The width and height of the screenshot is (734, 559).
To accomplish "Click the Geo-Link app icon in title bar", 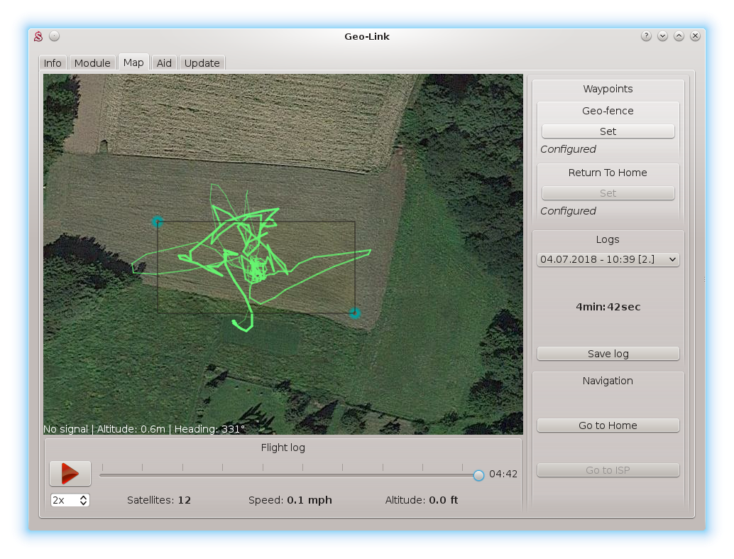I will coord(39,36).
